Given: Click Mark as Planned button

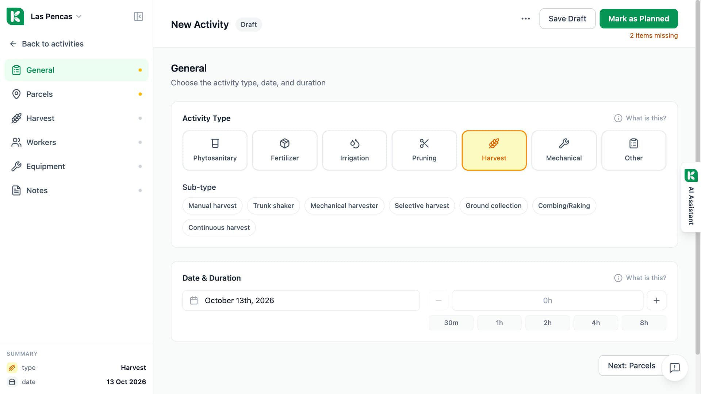Looking at the screenshot, I should [639, 19].
